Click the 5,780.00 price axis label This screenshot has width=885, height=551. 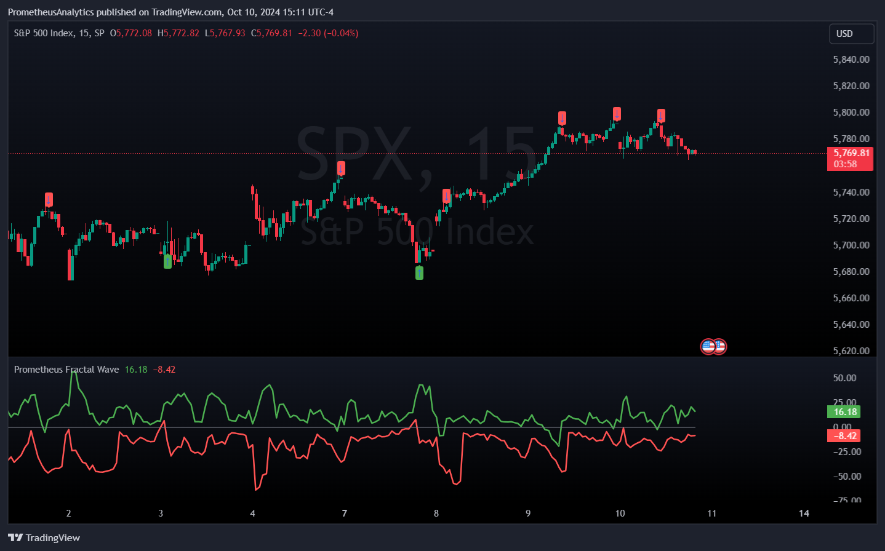pos(851,139)
